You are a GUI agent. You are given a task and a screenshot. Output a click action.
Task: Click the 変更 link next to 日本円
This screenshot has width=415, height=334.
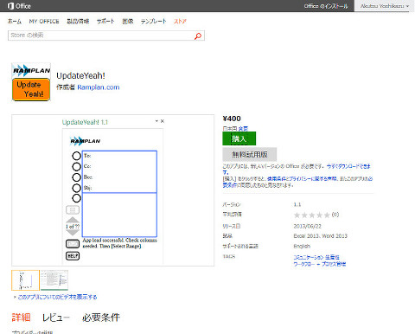(243, 128)
